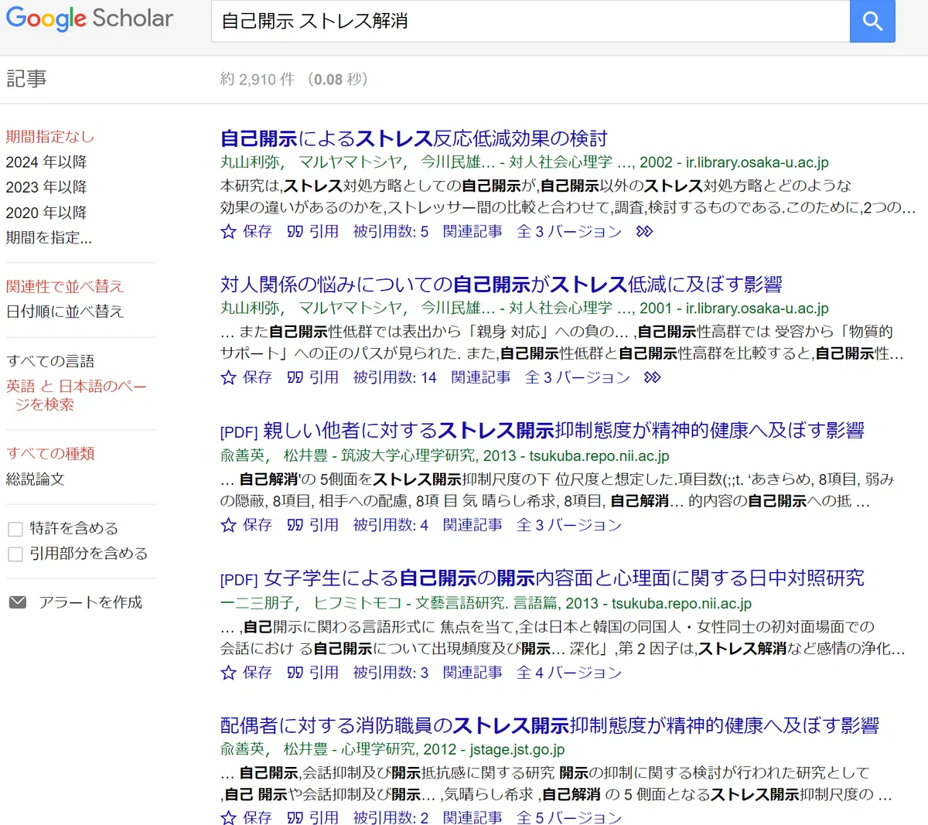
Task: Click author 俞善英 in the 2013 筑波大学心理学研究 result
Action: (242, 456)
